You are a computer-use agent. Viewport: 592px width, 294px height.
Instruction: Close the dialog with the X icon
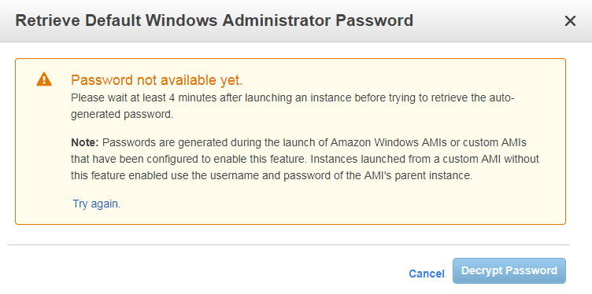(570, 21)
